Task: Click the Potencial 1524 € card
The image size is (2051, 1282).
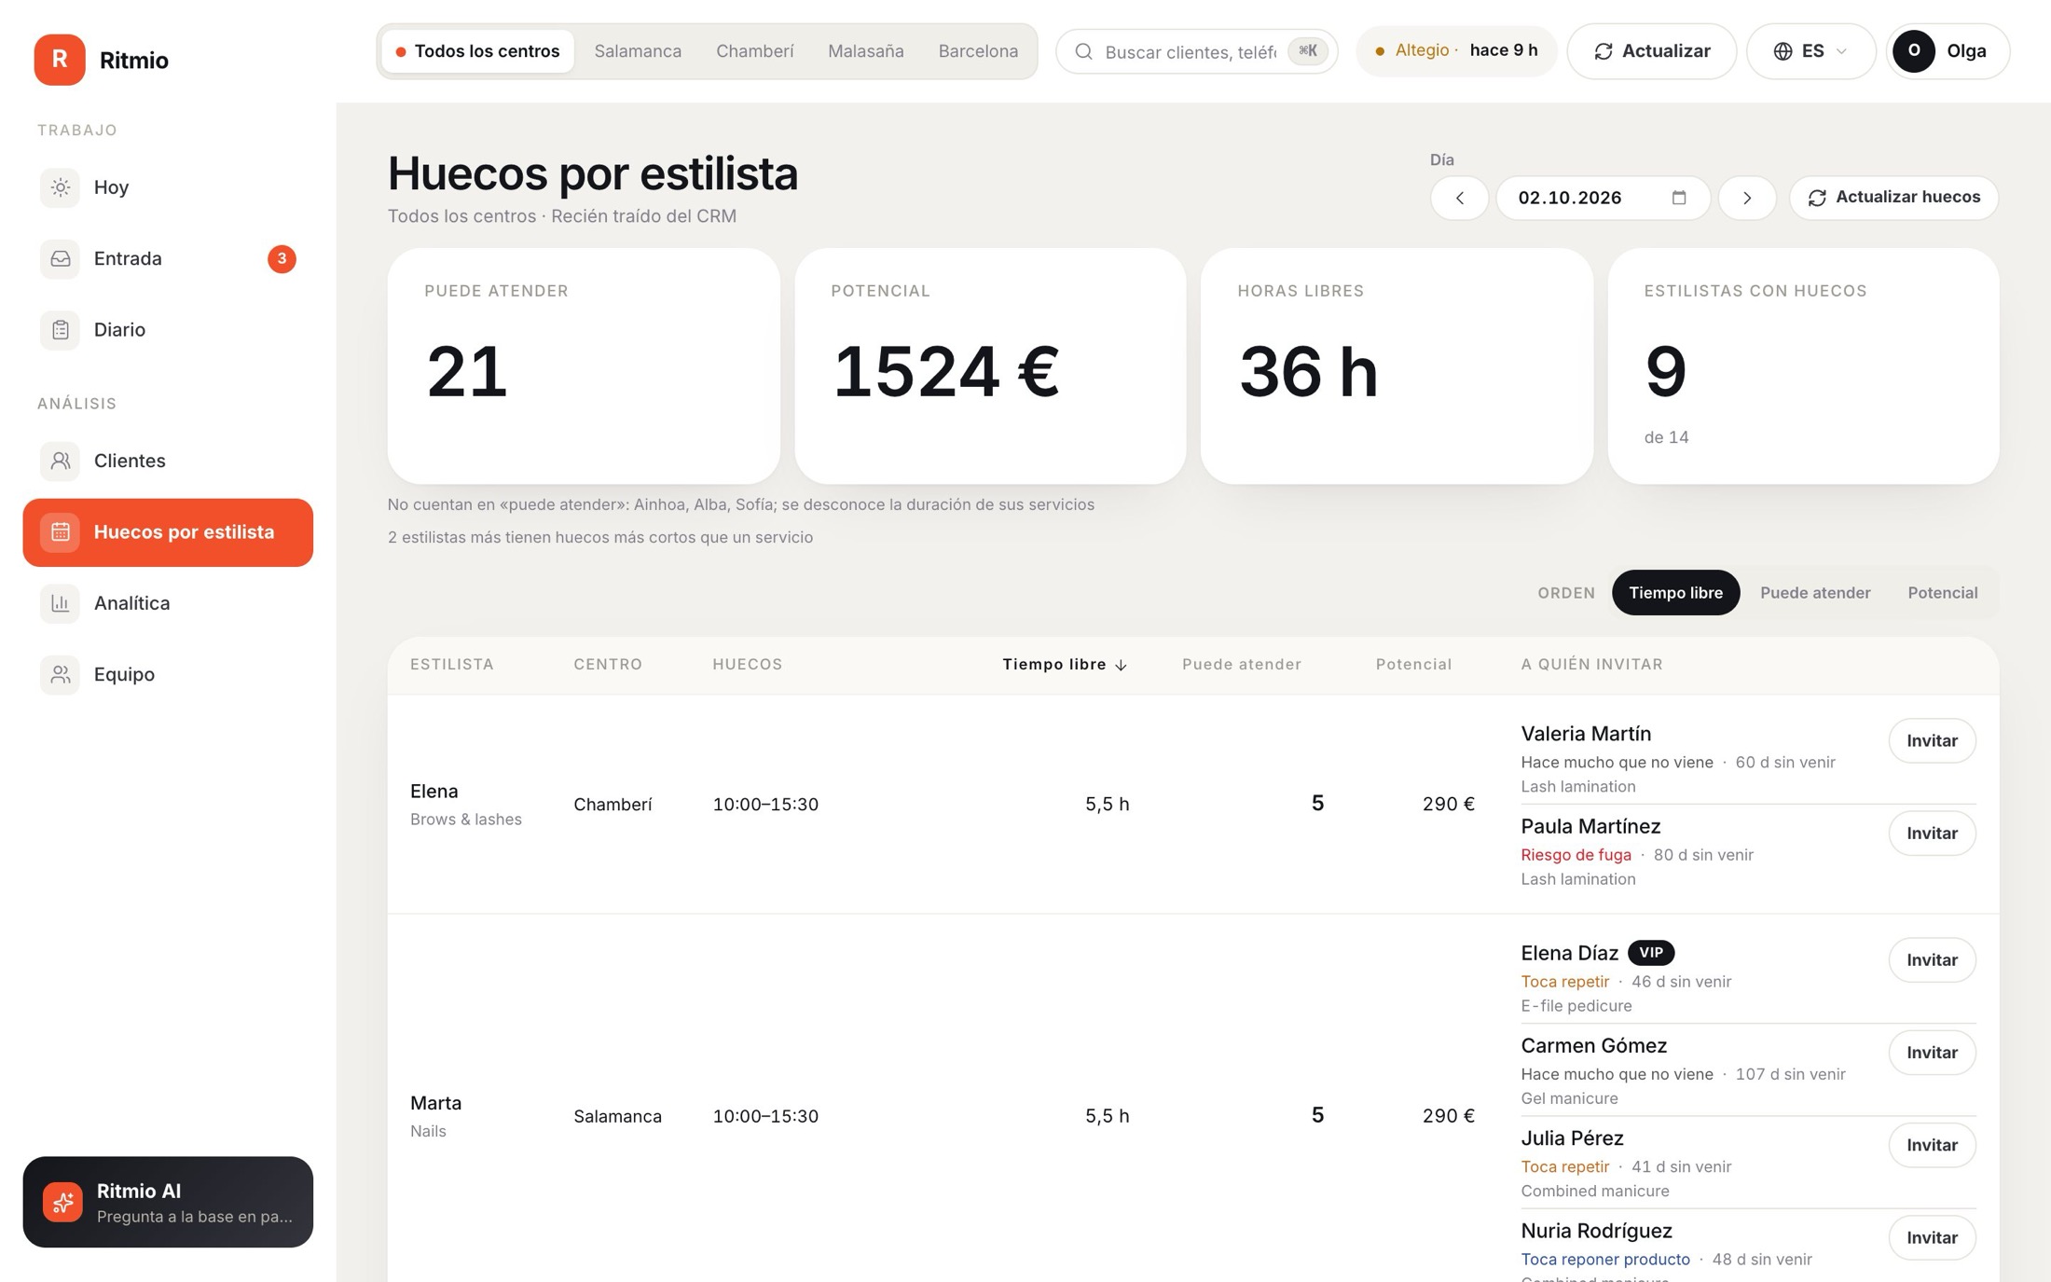Action: pyautogui.click(x=990, y=365)
